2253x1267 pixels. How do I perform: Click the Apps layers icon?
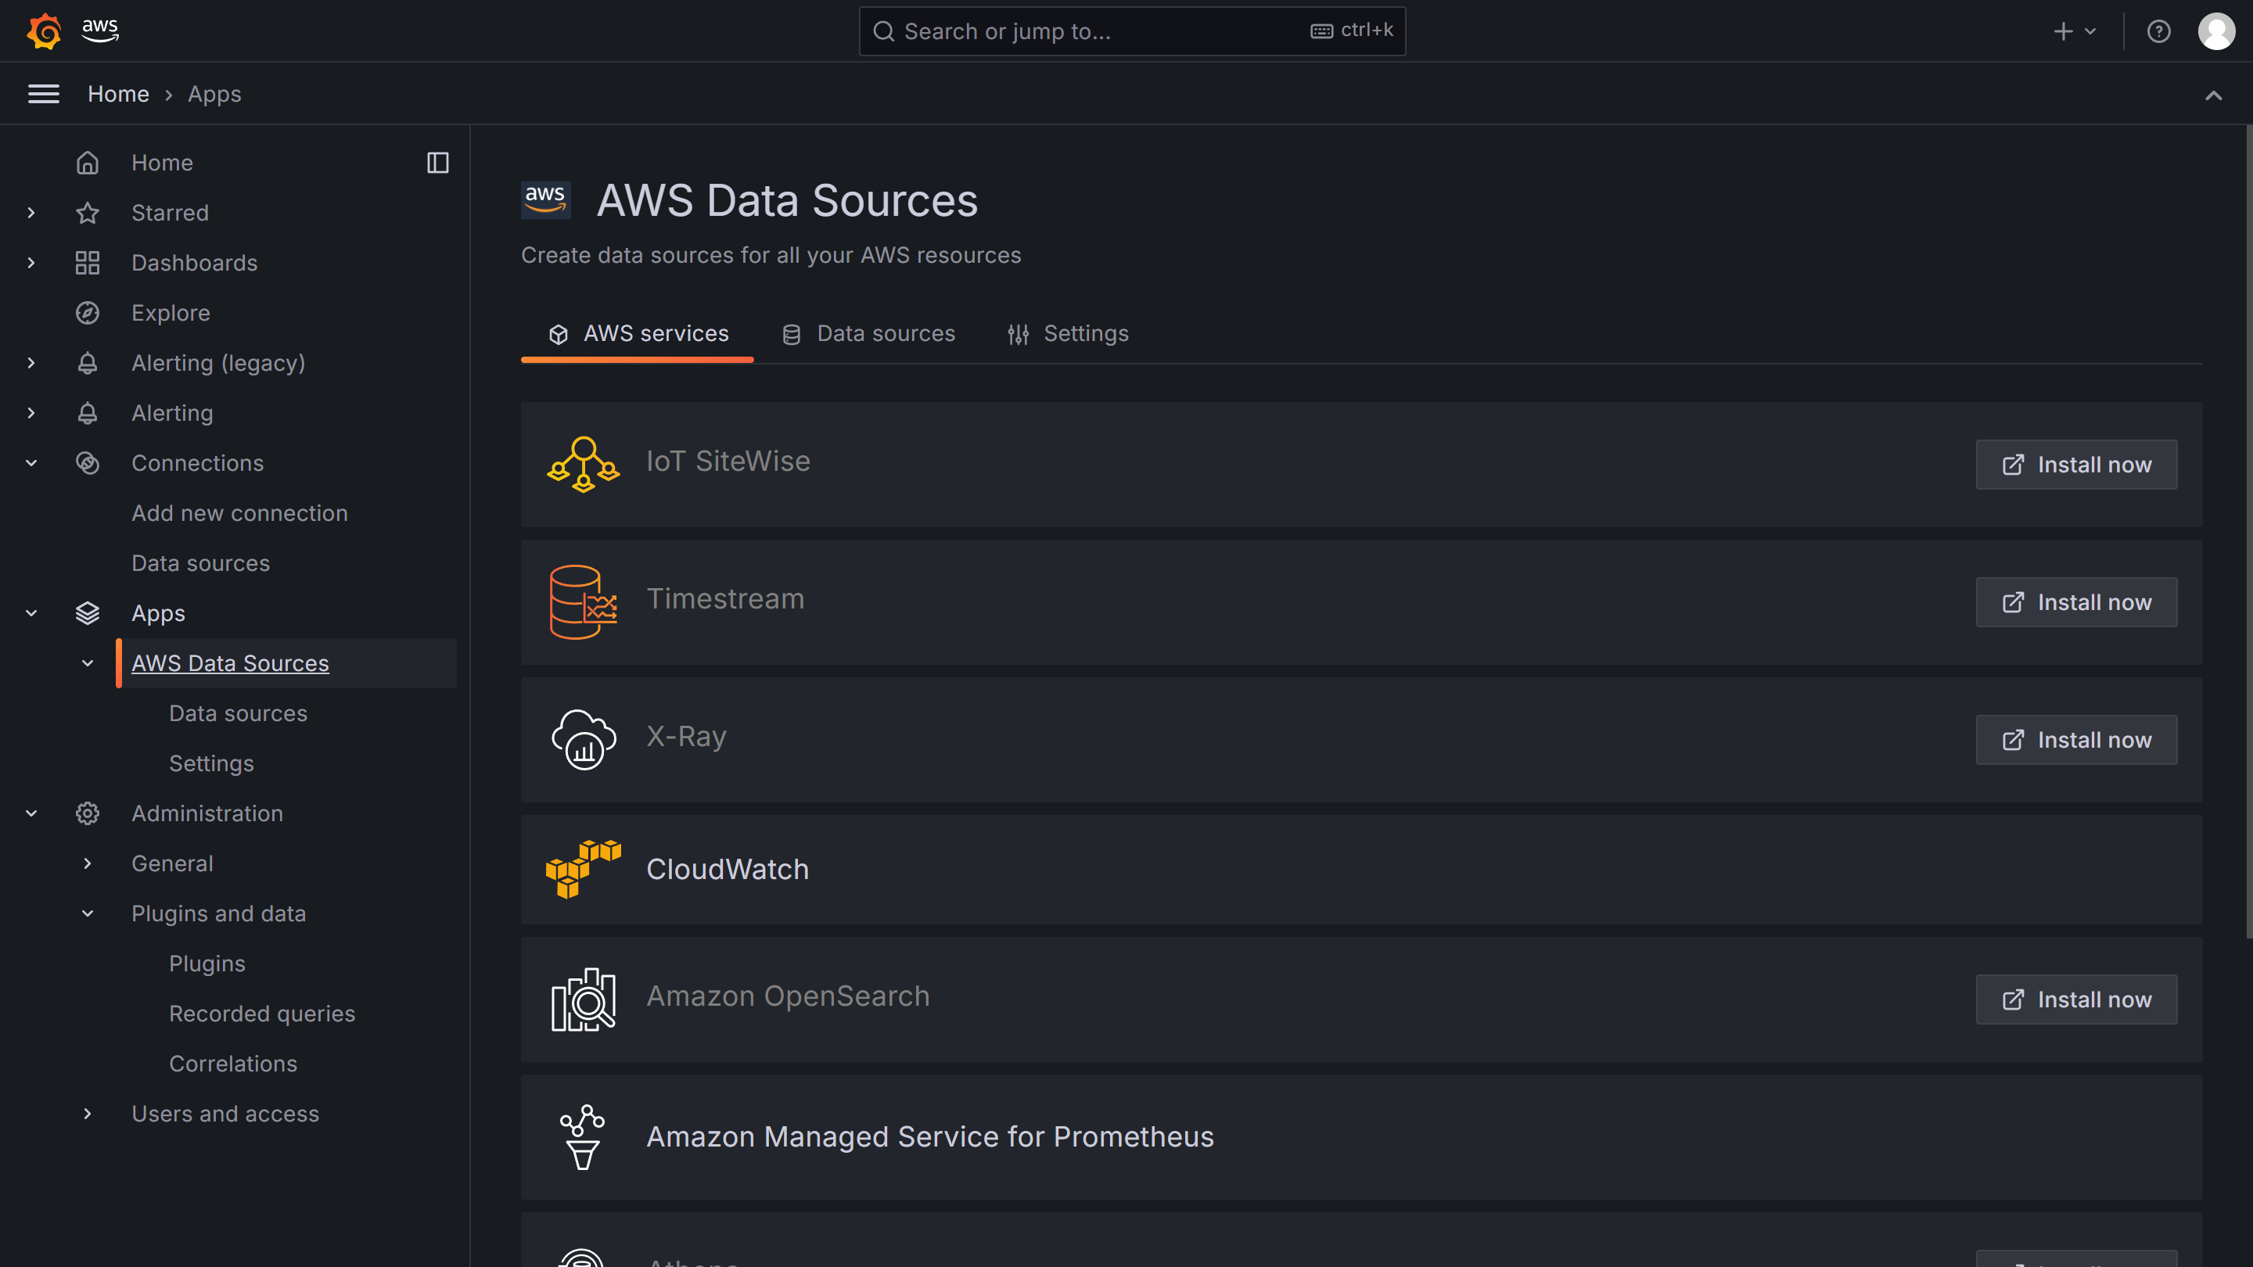pyautogui.click(x=88, y=613)
